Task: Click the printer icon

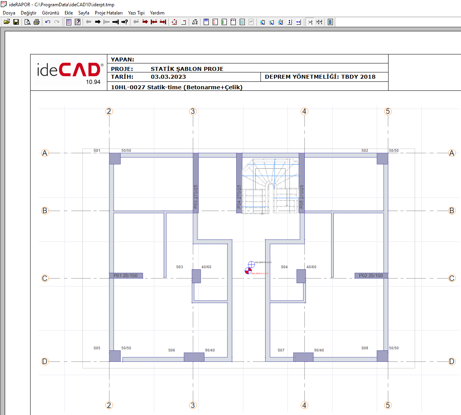Action: pyautogui.click(x=36, y=22)
